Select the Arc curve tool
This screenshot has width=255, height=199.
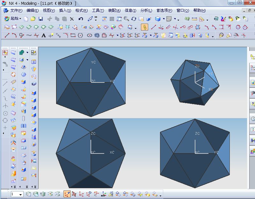click(x=14, y=35)
